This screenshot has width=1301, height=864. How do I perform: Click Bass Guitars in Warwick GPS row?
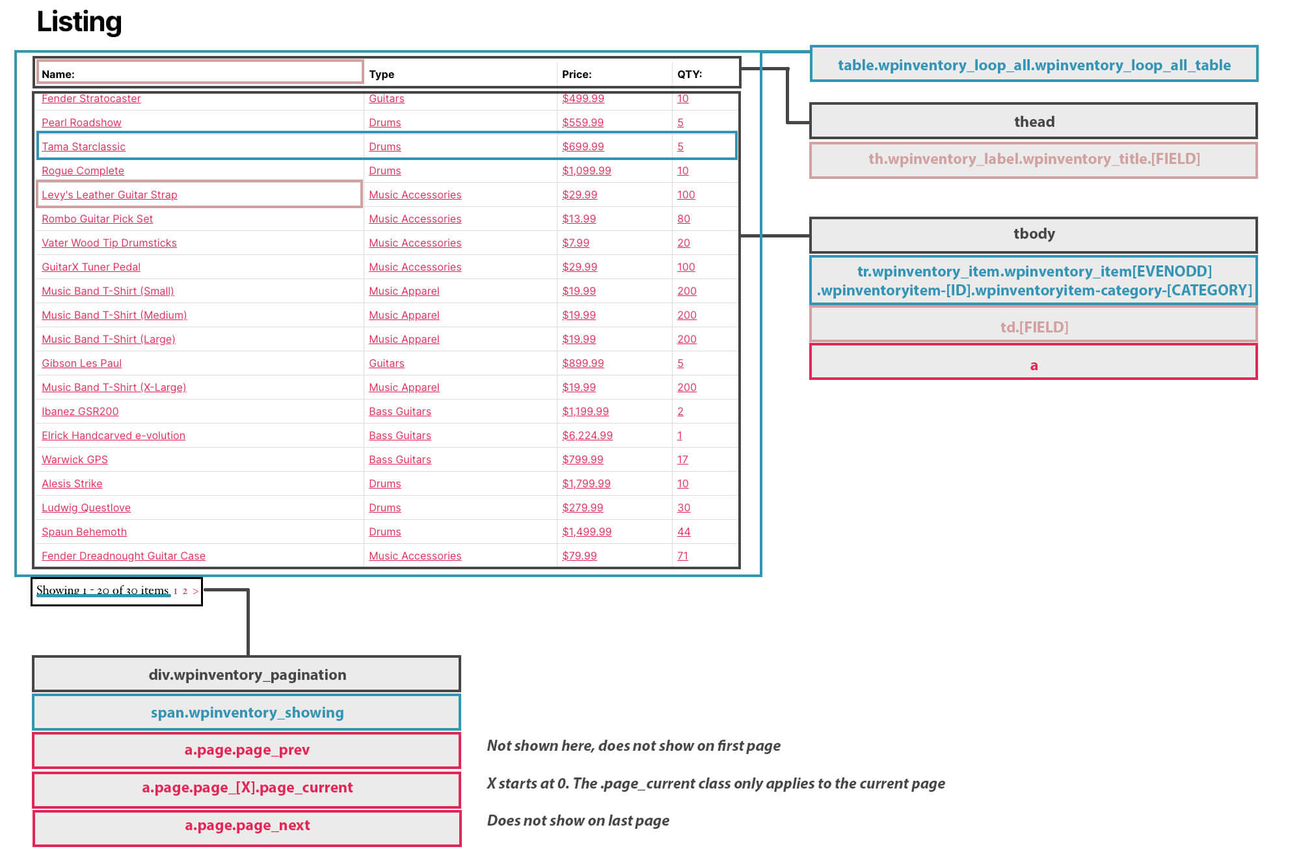400,459
